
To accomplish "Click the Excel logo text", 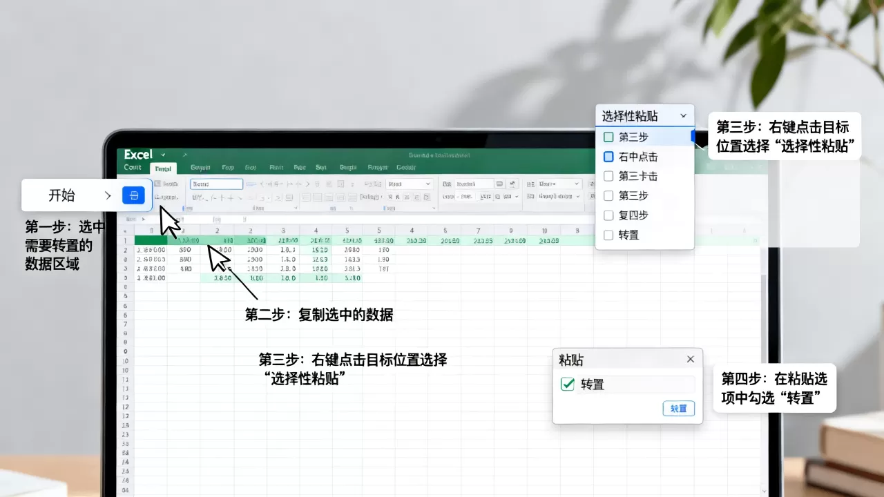I will coord(138,155).
